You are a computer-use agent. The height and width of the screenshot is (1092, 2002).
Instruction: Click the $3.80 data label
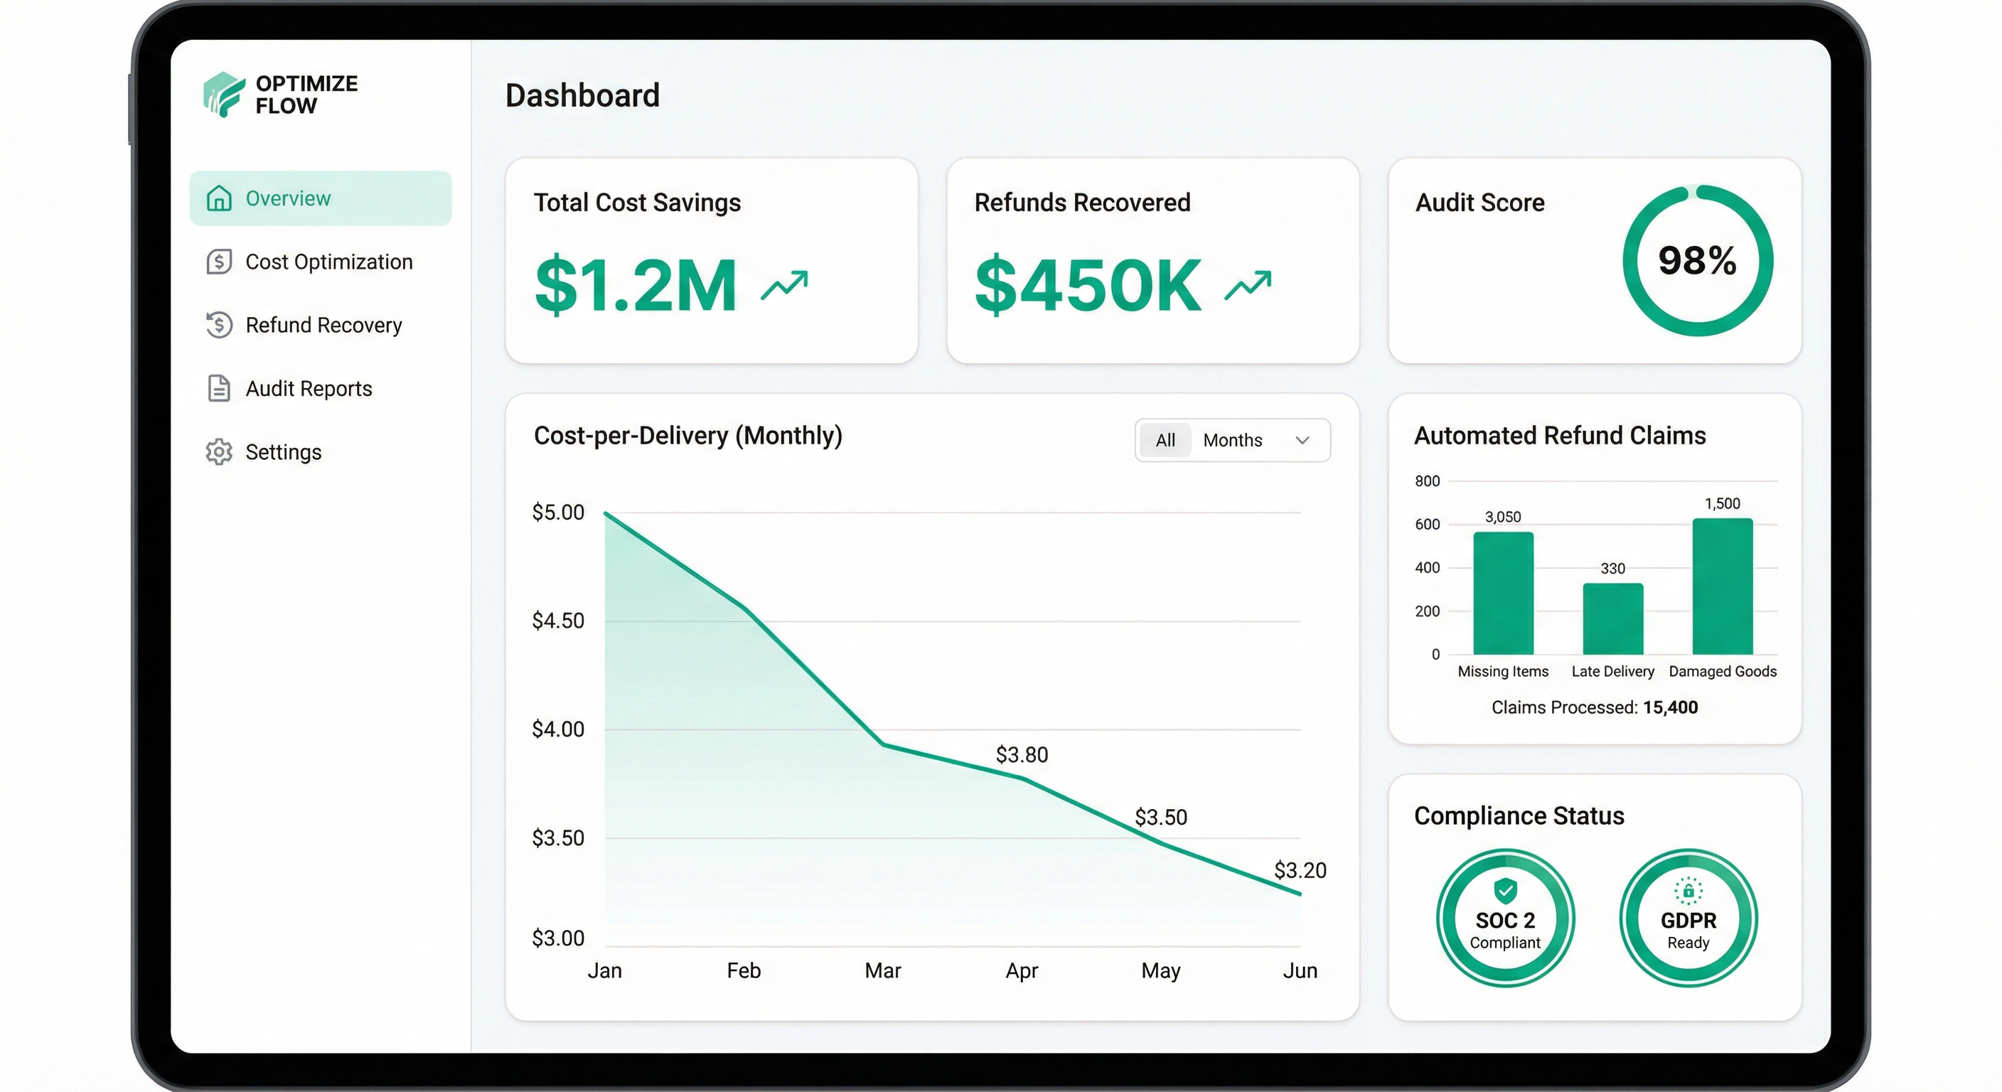click(x=1022, y=755)
